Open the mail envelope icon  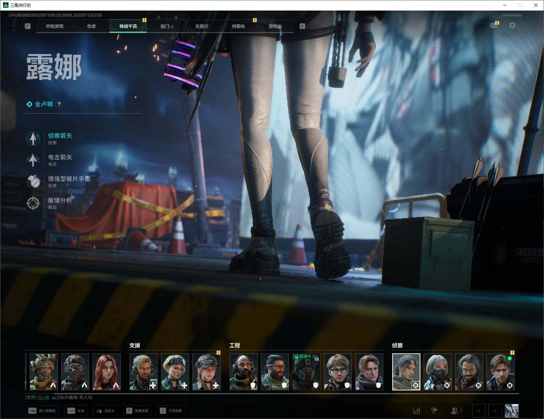493,26
